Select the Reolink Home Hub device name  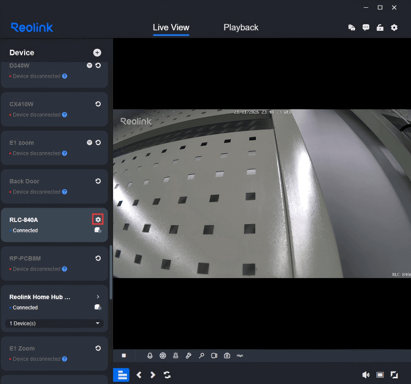coord(40,297)
